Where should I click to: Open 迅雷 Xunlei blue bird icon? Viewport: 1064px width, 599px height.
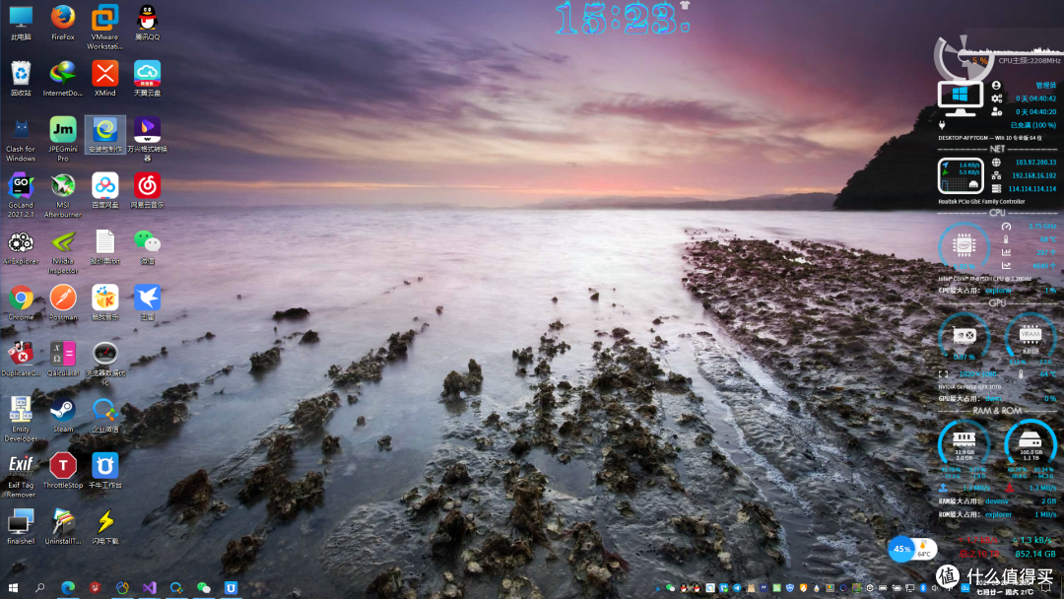click(x=147, y=303)
